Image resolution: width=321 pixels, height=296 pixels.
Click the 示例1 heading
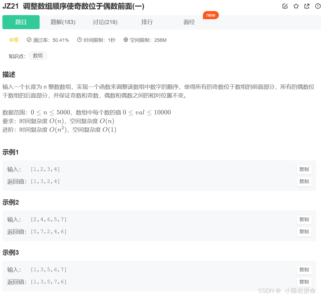11,152
